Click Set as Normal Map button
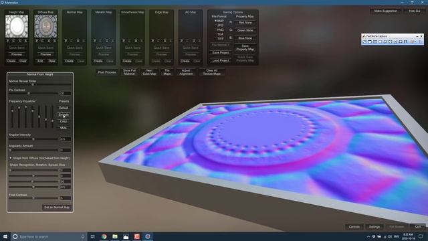The height and width of the screenshot is (241, 428). pos(57,208)
